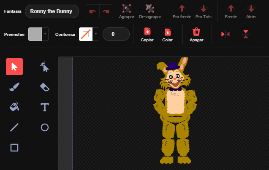
Task: Flip the selection horizontally
Action: [x=226, y=34]
